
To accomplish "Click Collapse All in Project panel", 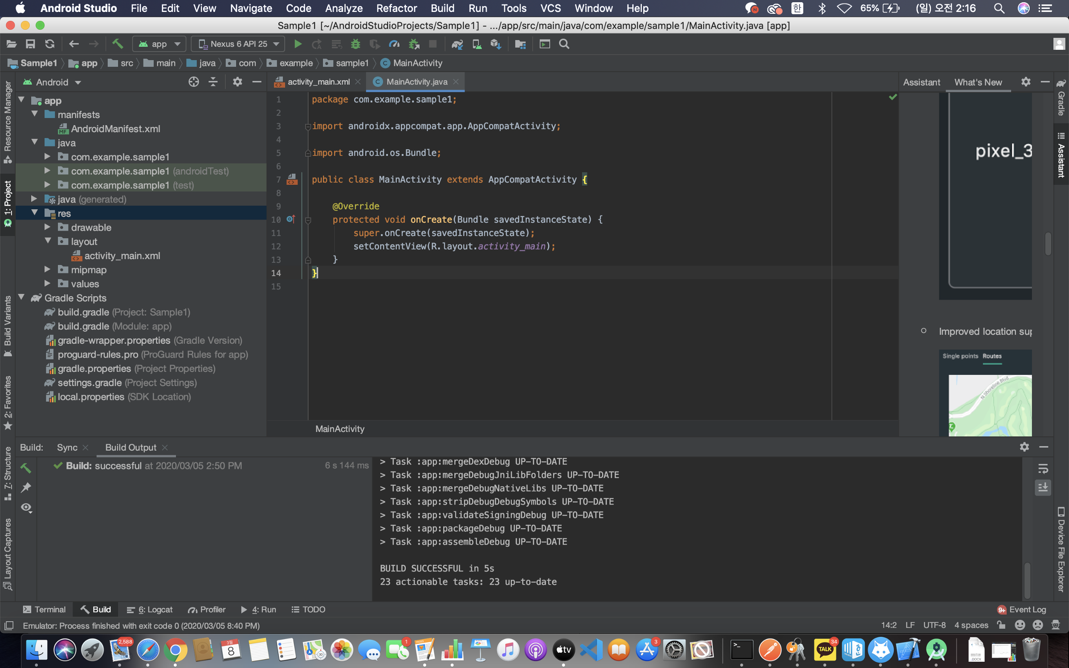I will (213, 82).
